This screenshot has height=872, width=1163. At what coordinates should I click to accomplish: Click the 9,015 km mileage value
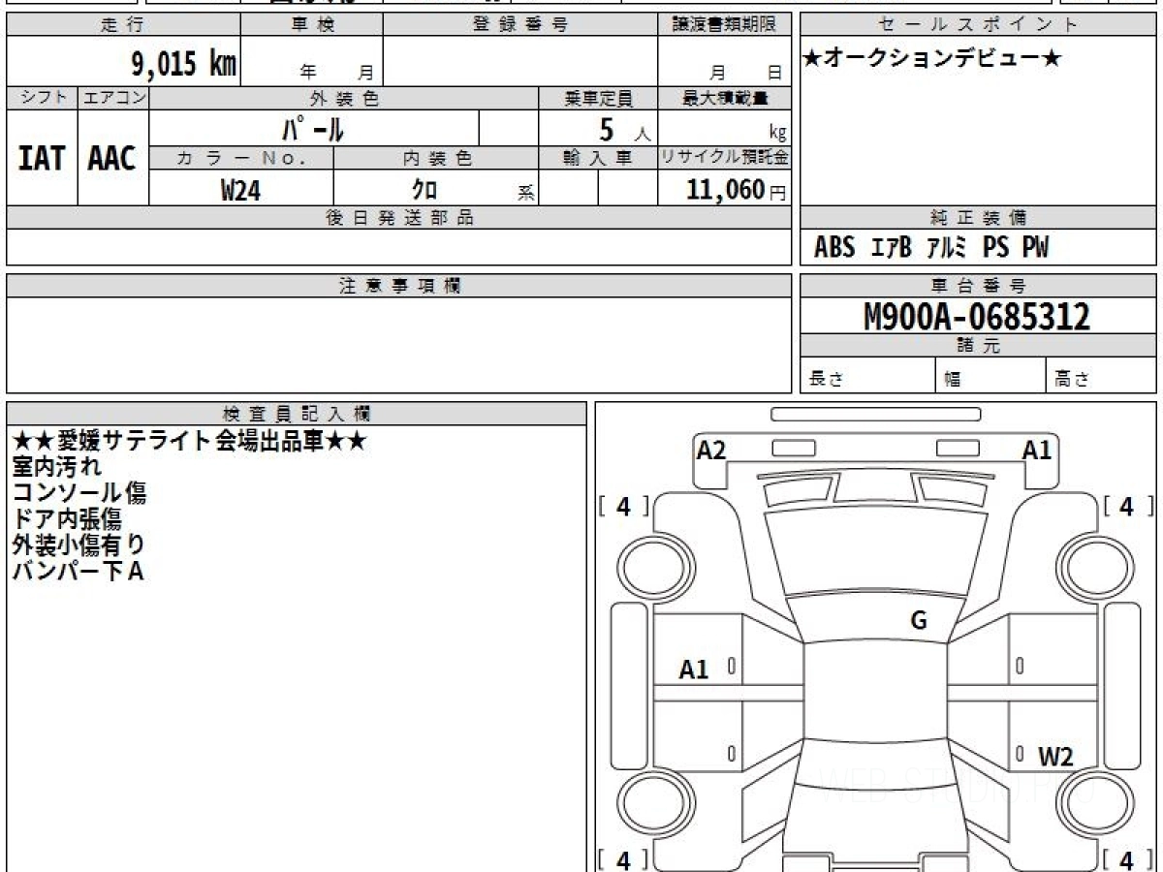[x=183, y=64]
